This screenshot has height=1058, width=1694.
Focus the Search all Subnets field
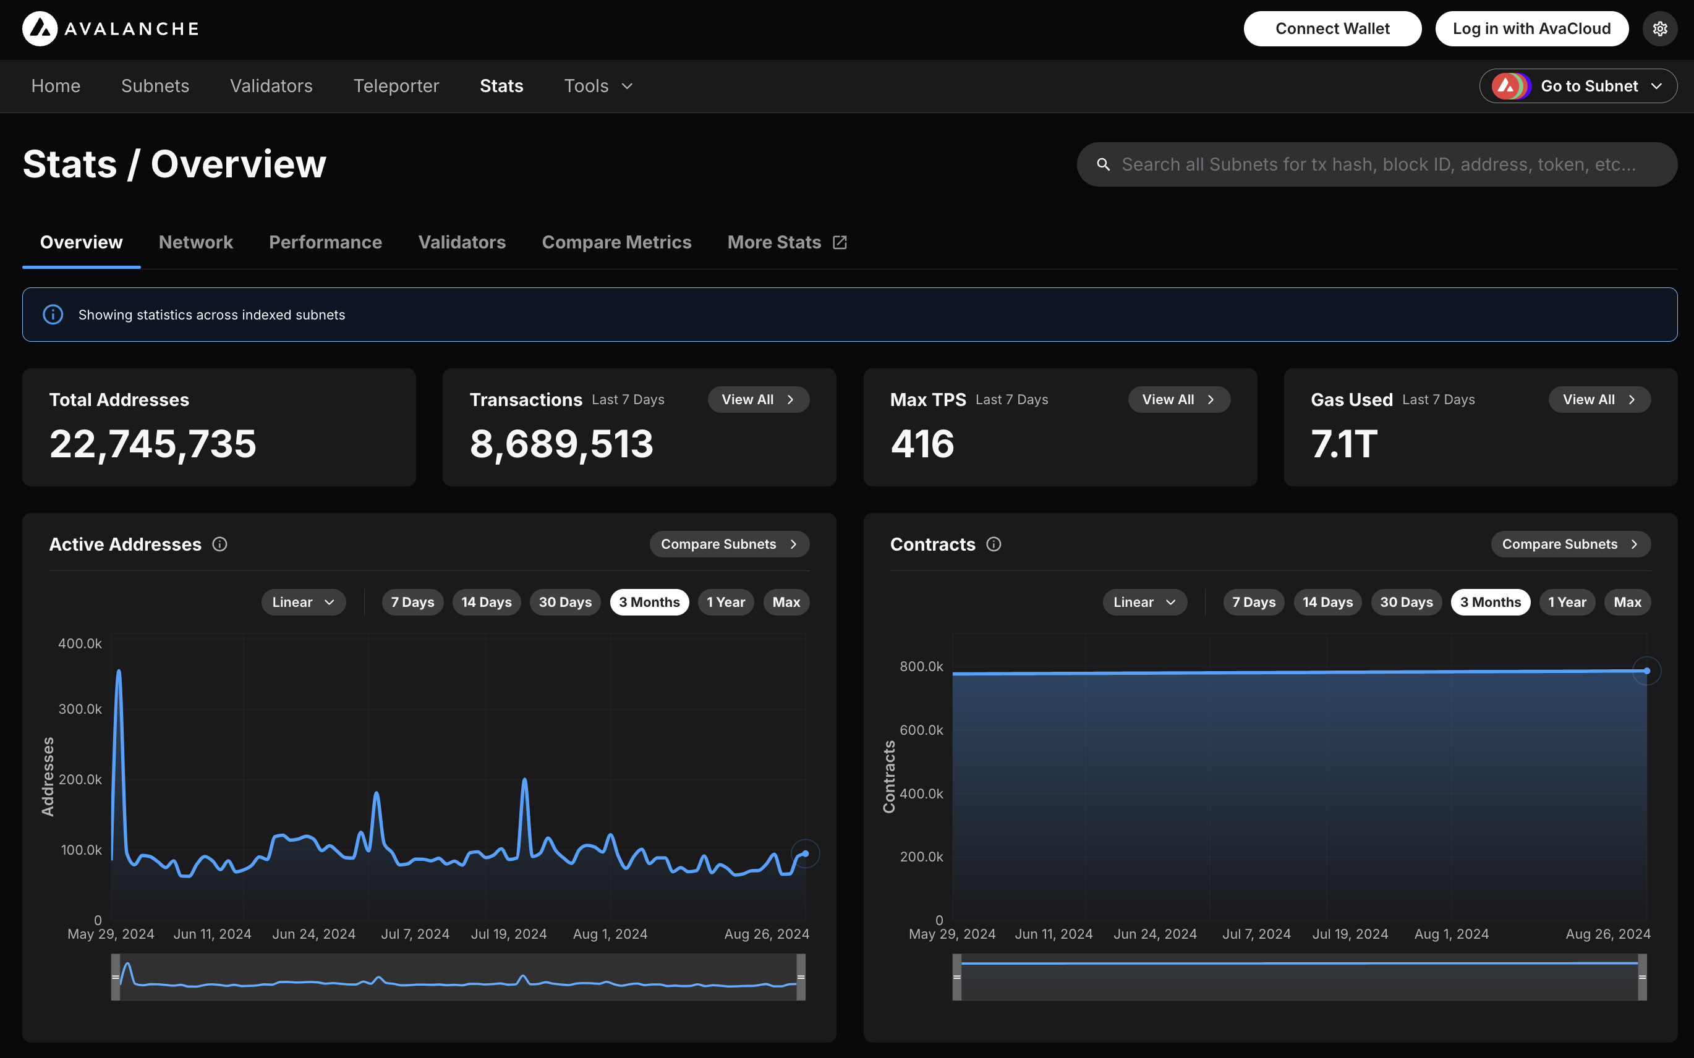(x=1377, y=164)
